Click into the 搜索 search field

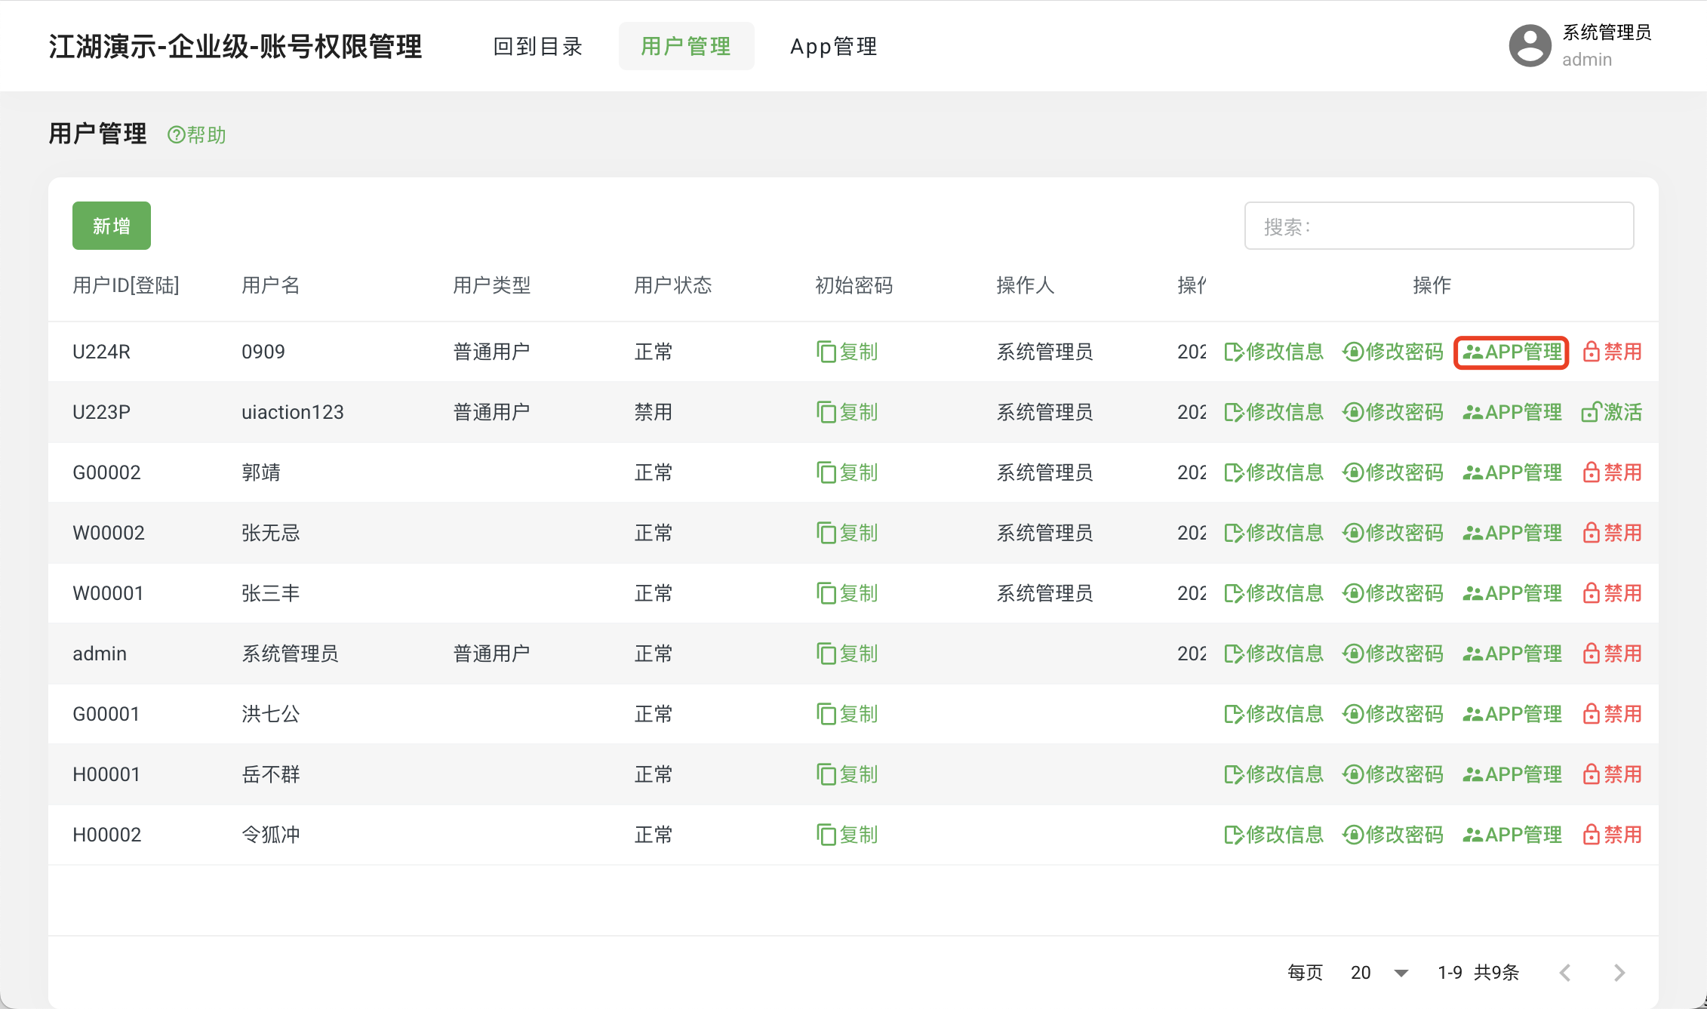click(x=1438, y=226)
